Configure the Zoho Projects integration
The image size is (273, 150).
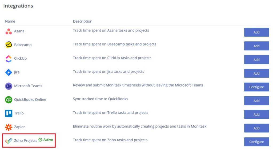(256, 142)
